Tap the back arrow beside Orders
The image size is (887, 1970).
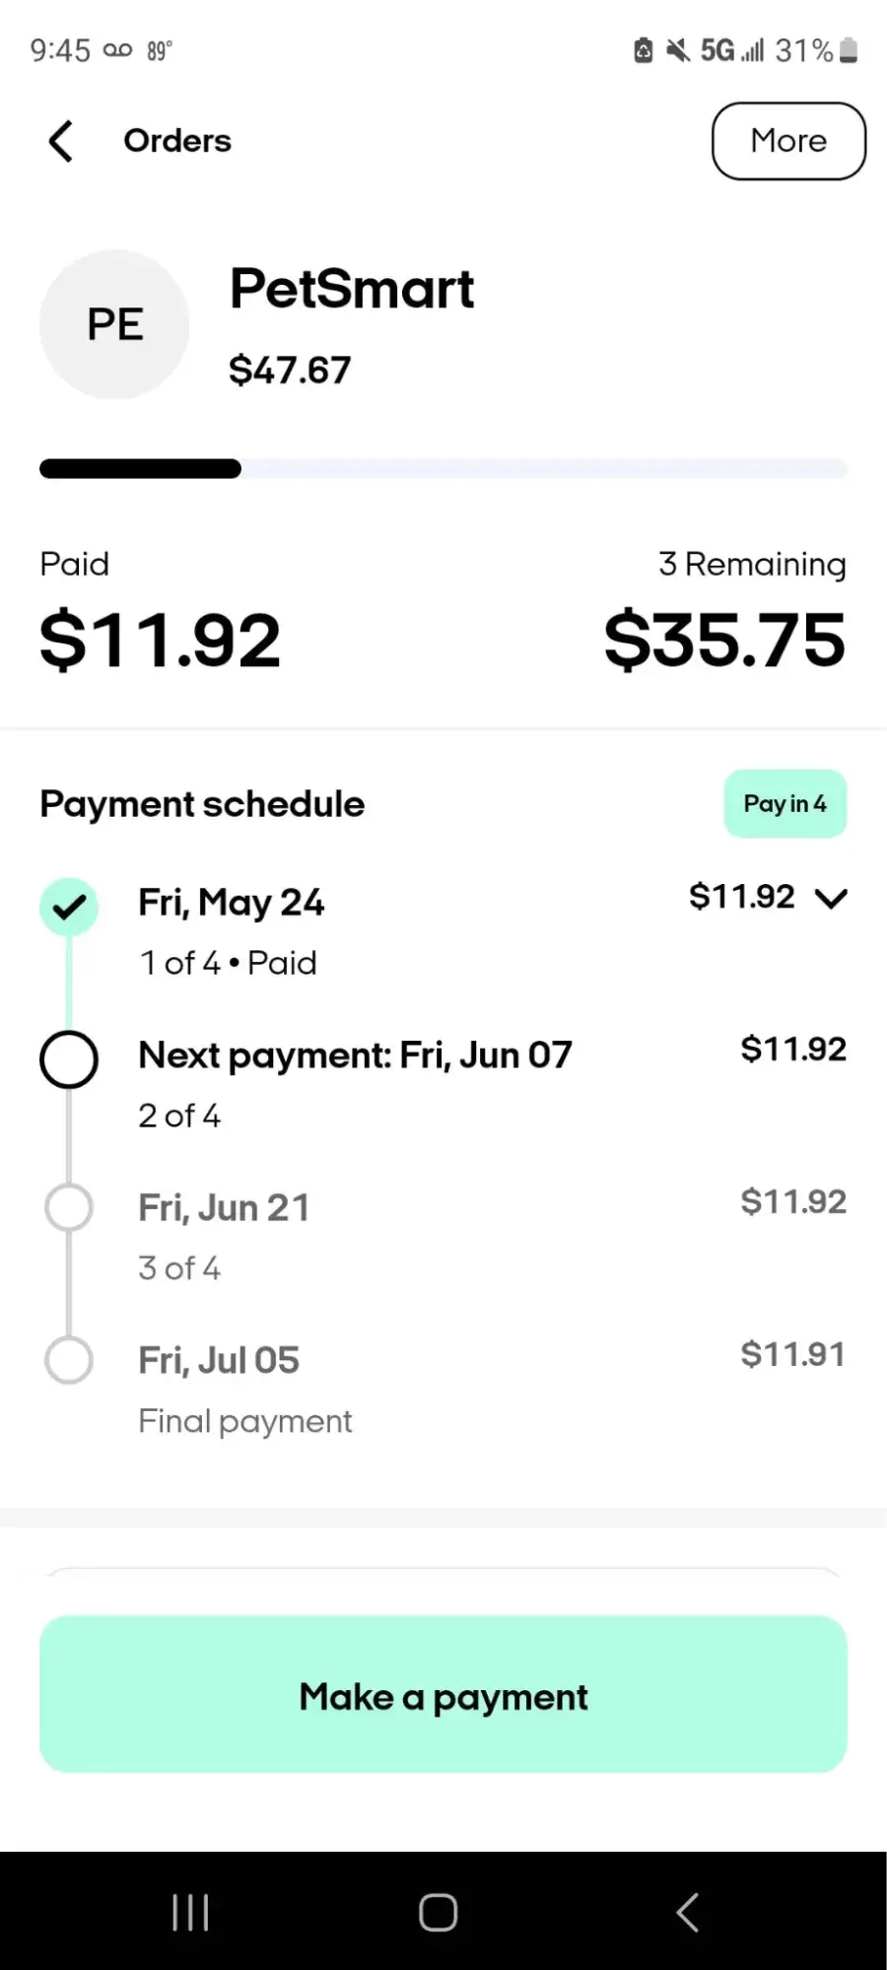(x=61, y=141)
